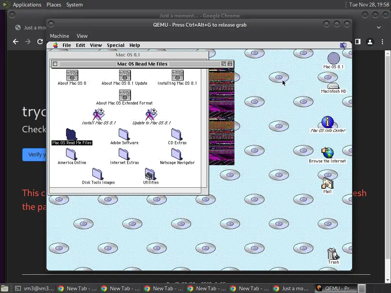The width and height of the screenshot is (391, 293).
Task: Select the Mac OS 8.1 CD desktop icon
Action: pyautogui.click(x=333, y=58)
